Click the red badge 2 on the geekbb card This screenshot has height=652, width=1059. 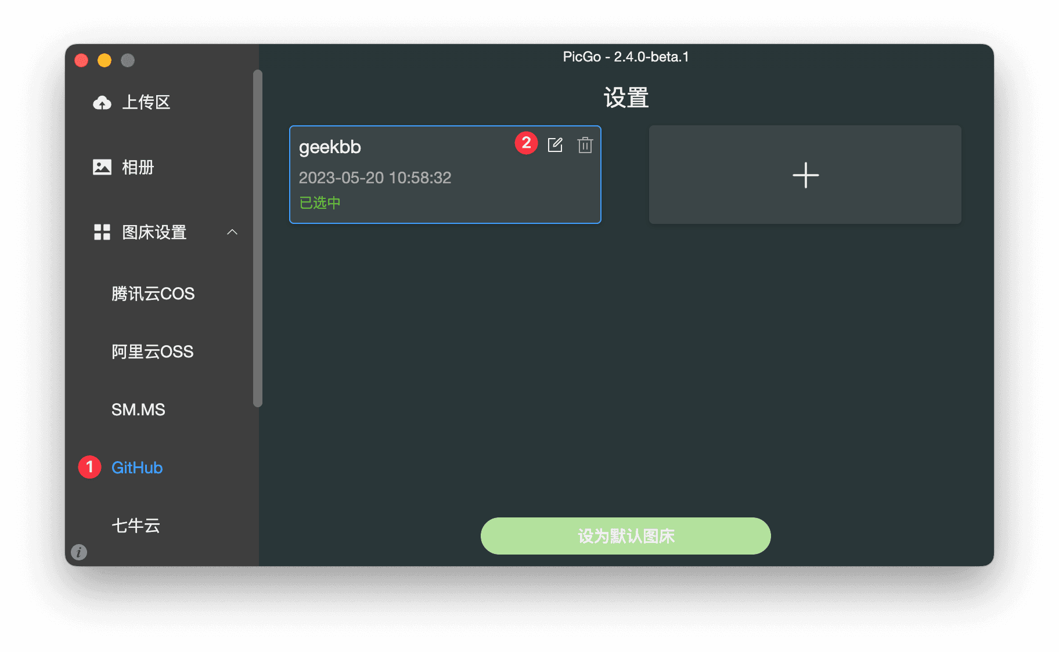pos(525,142)
